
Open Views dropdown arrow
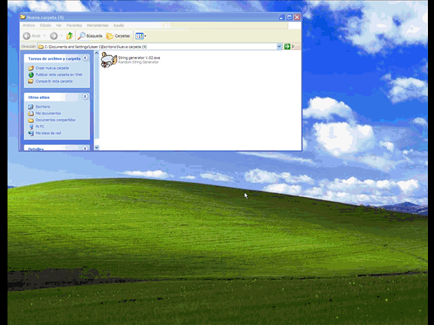[145, 36]
